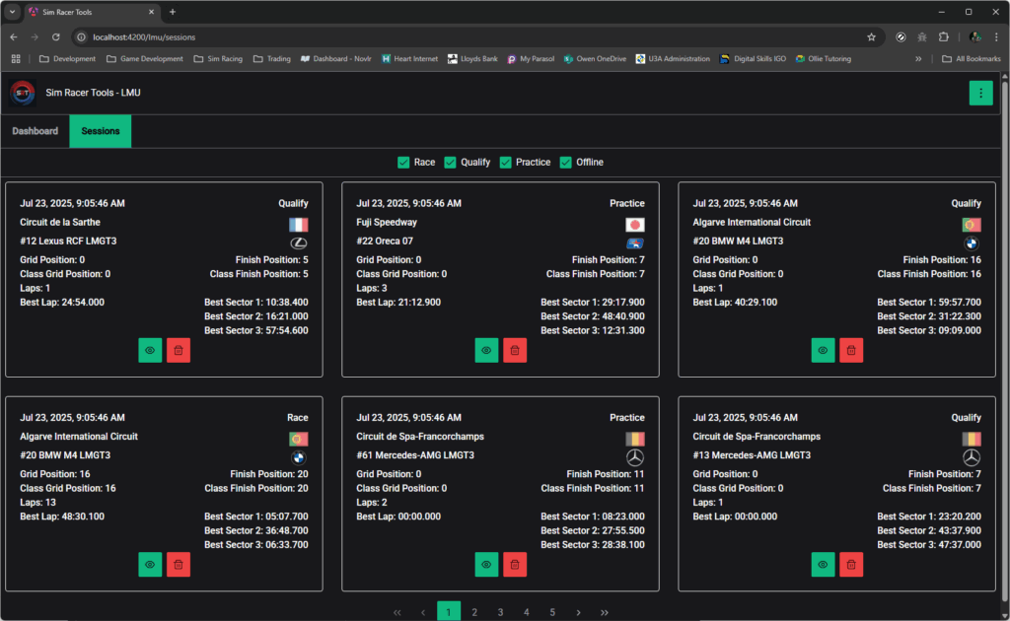Select page 1 in pagination
This screenshot has width=1010, height=621.
point(449,611)
